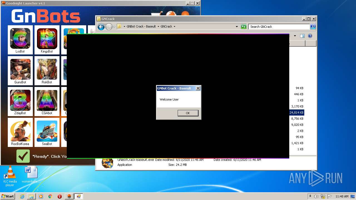356x200 pixels.
Task: Click the 11:48 AM taskbar clock
Action: pos(342,196)
